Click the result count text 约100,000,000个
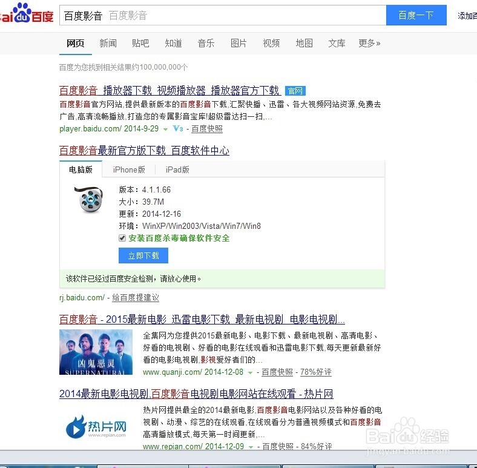This screenshot has height=468, width=477. pos(160,67)
